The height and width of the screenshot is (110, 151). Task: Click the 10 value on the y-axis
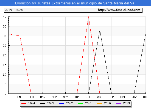click(x=4, y=75)
